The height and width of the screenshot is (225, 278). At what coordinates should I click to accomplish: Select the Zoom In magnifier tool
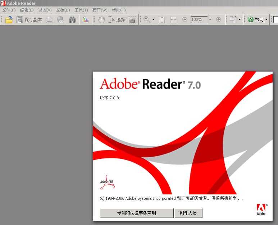pos(147,19)
